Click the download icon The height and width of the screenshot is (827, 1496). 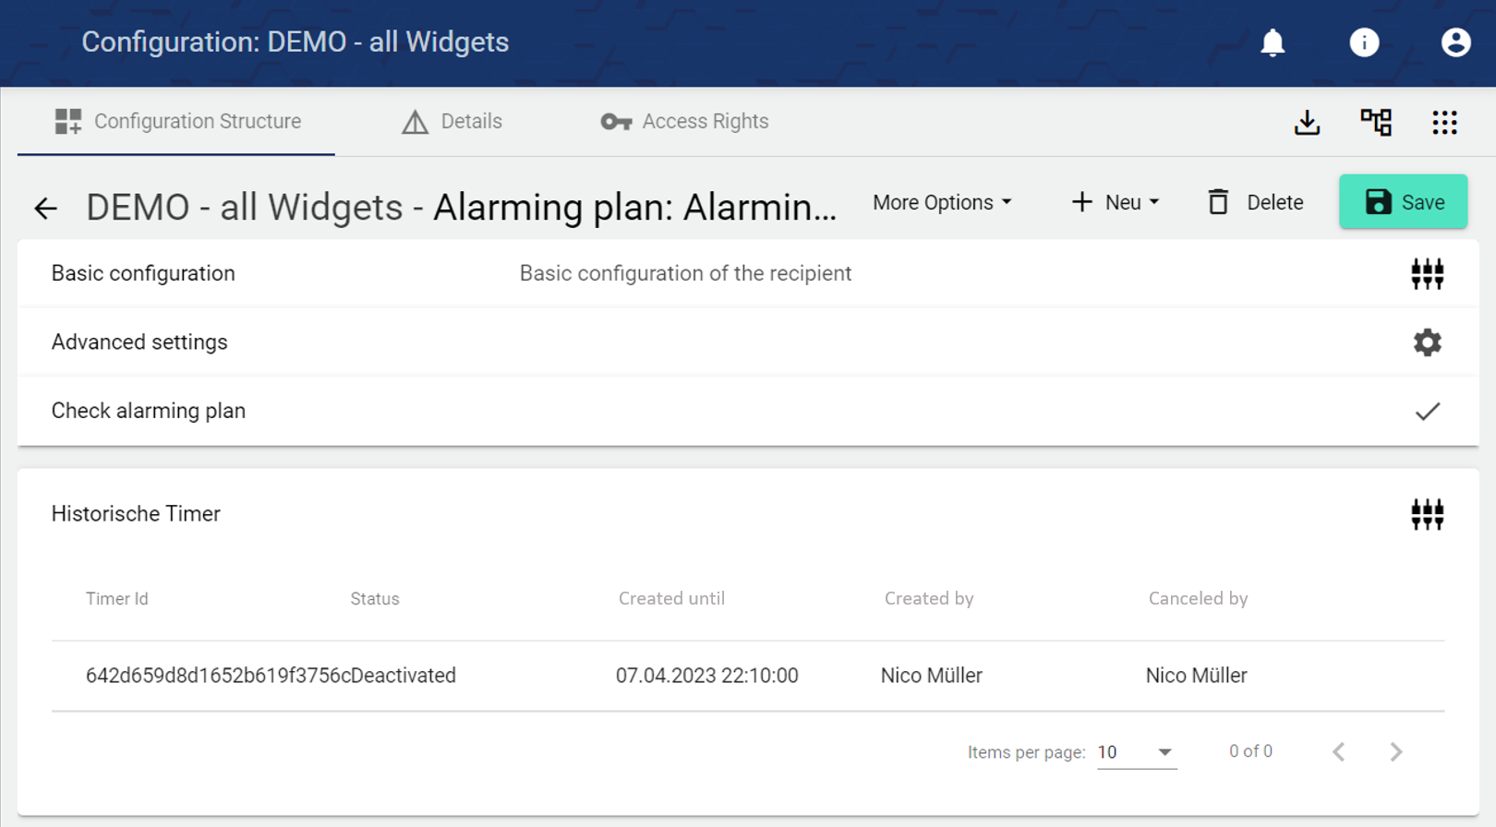point(1307,122)
